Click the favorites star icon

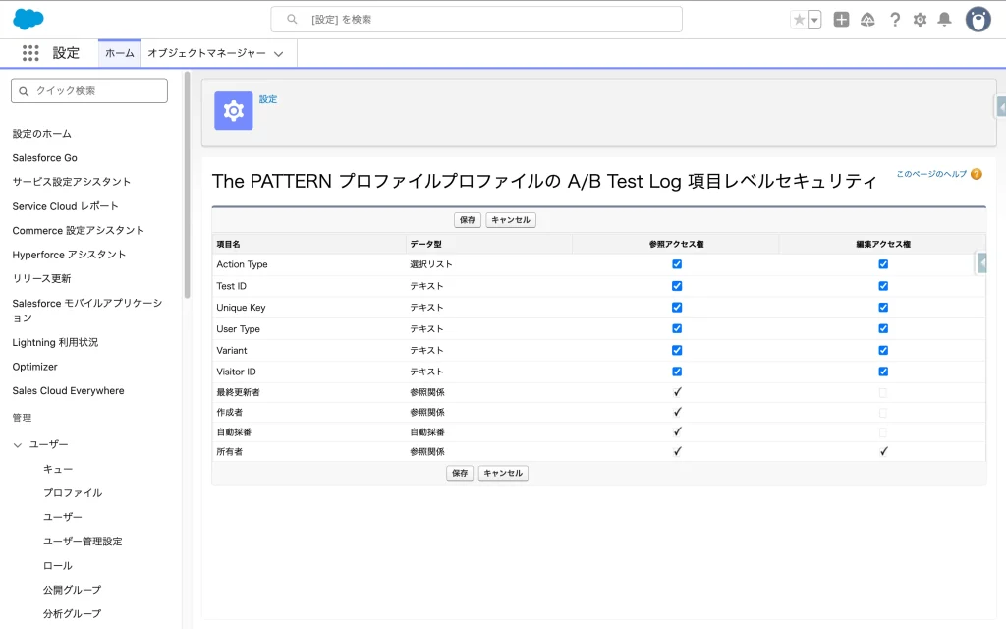(799, 20)
